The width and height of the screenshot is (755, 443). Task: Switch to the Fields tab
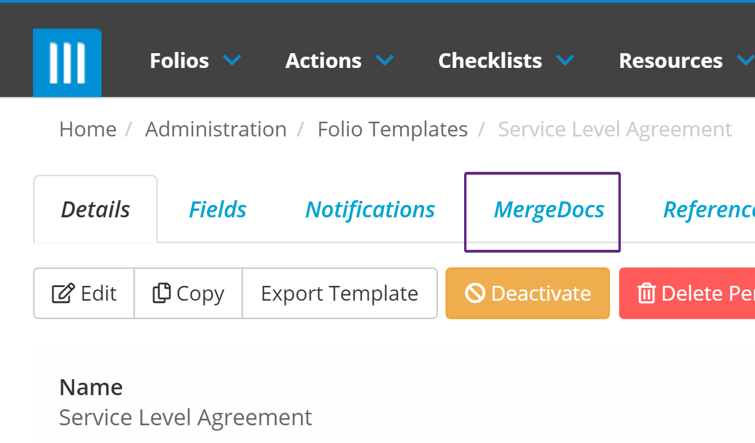(x=218, y=210)
